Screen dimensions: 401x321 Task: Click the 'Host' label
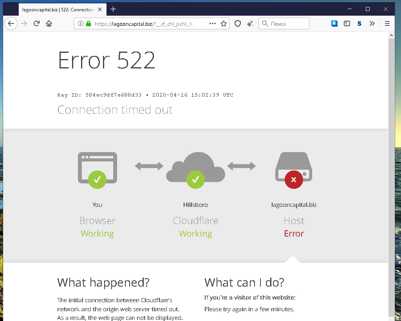pyautogui.click(x=294, y=221)
